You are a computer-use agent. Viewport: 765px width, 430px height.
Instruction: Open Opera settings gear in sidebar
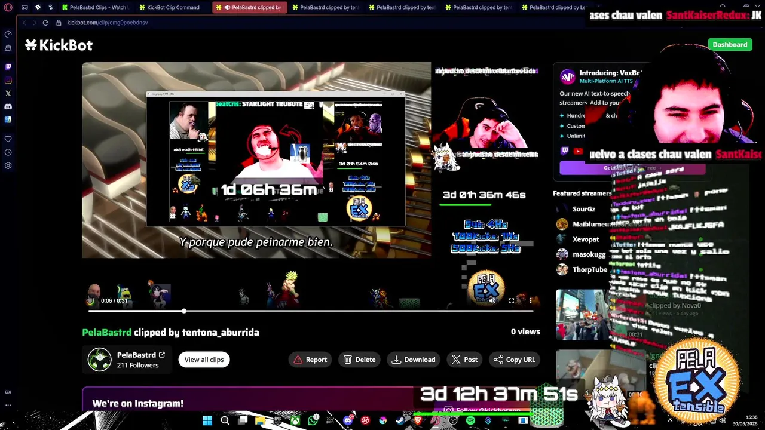8,165
